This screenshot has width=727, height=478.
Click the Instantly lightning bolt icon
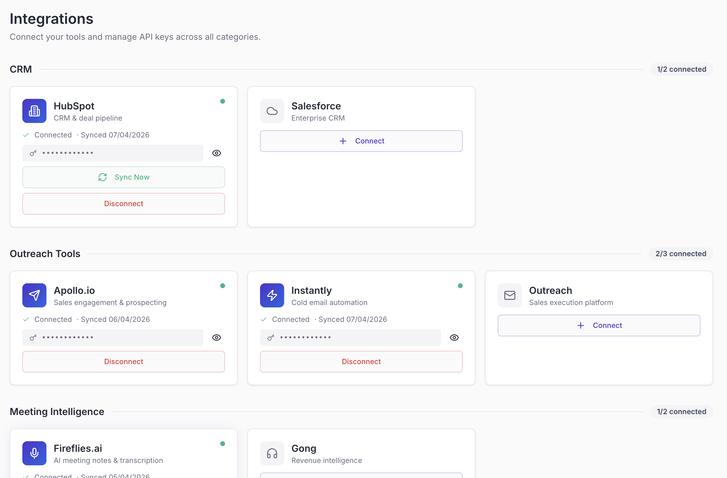[272, 295]
